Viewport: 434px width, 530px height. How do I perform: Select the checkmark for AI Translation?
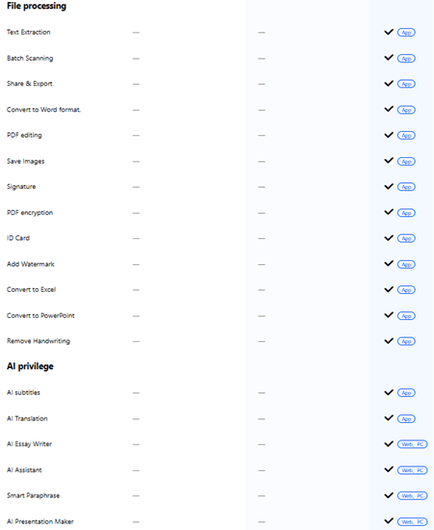pyautogui.click(x=389, y=418)
